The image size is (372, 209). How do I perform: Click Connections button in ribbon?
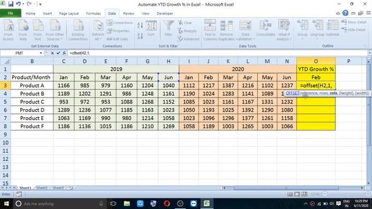pyautogui.click(x=120, y=23)
